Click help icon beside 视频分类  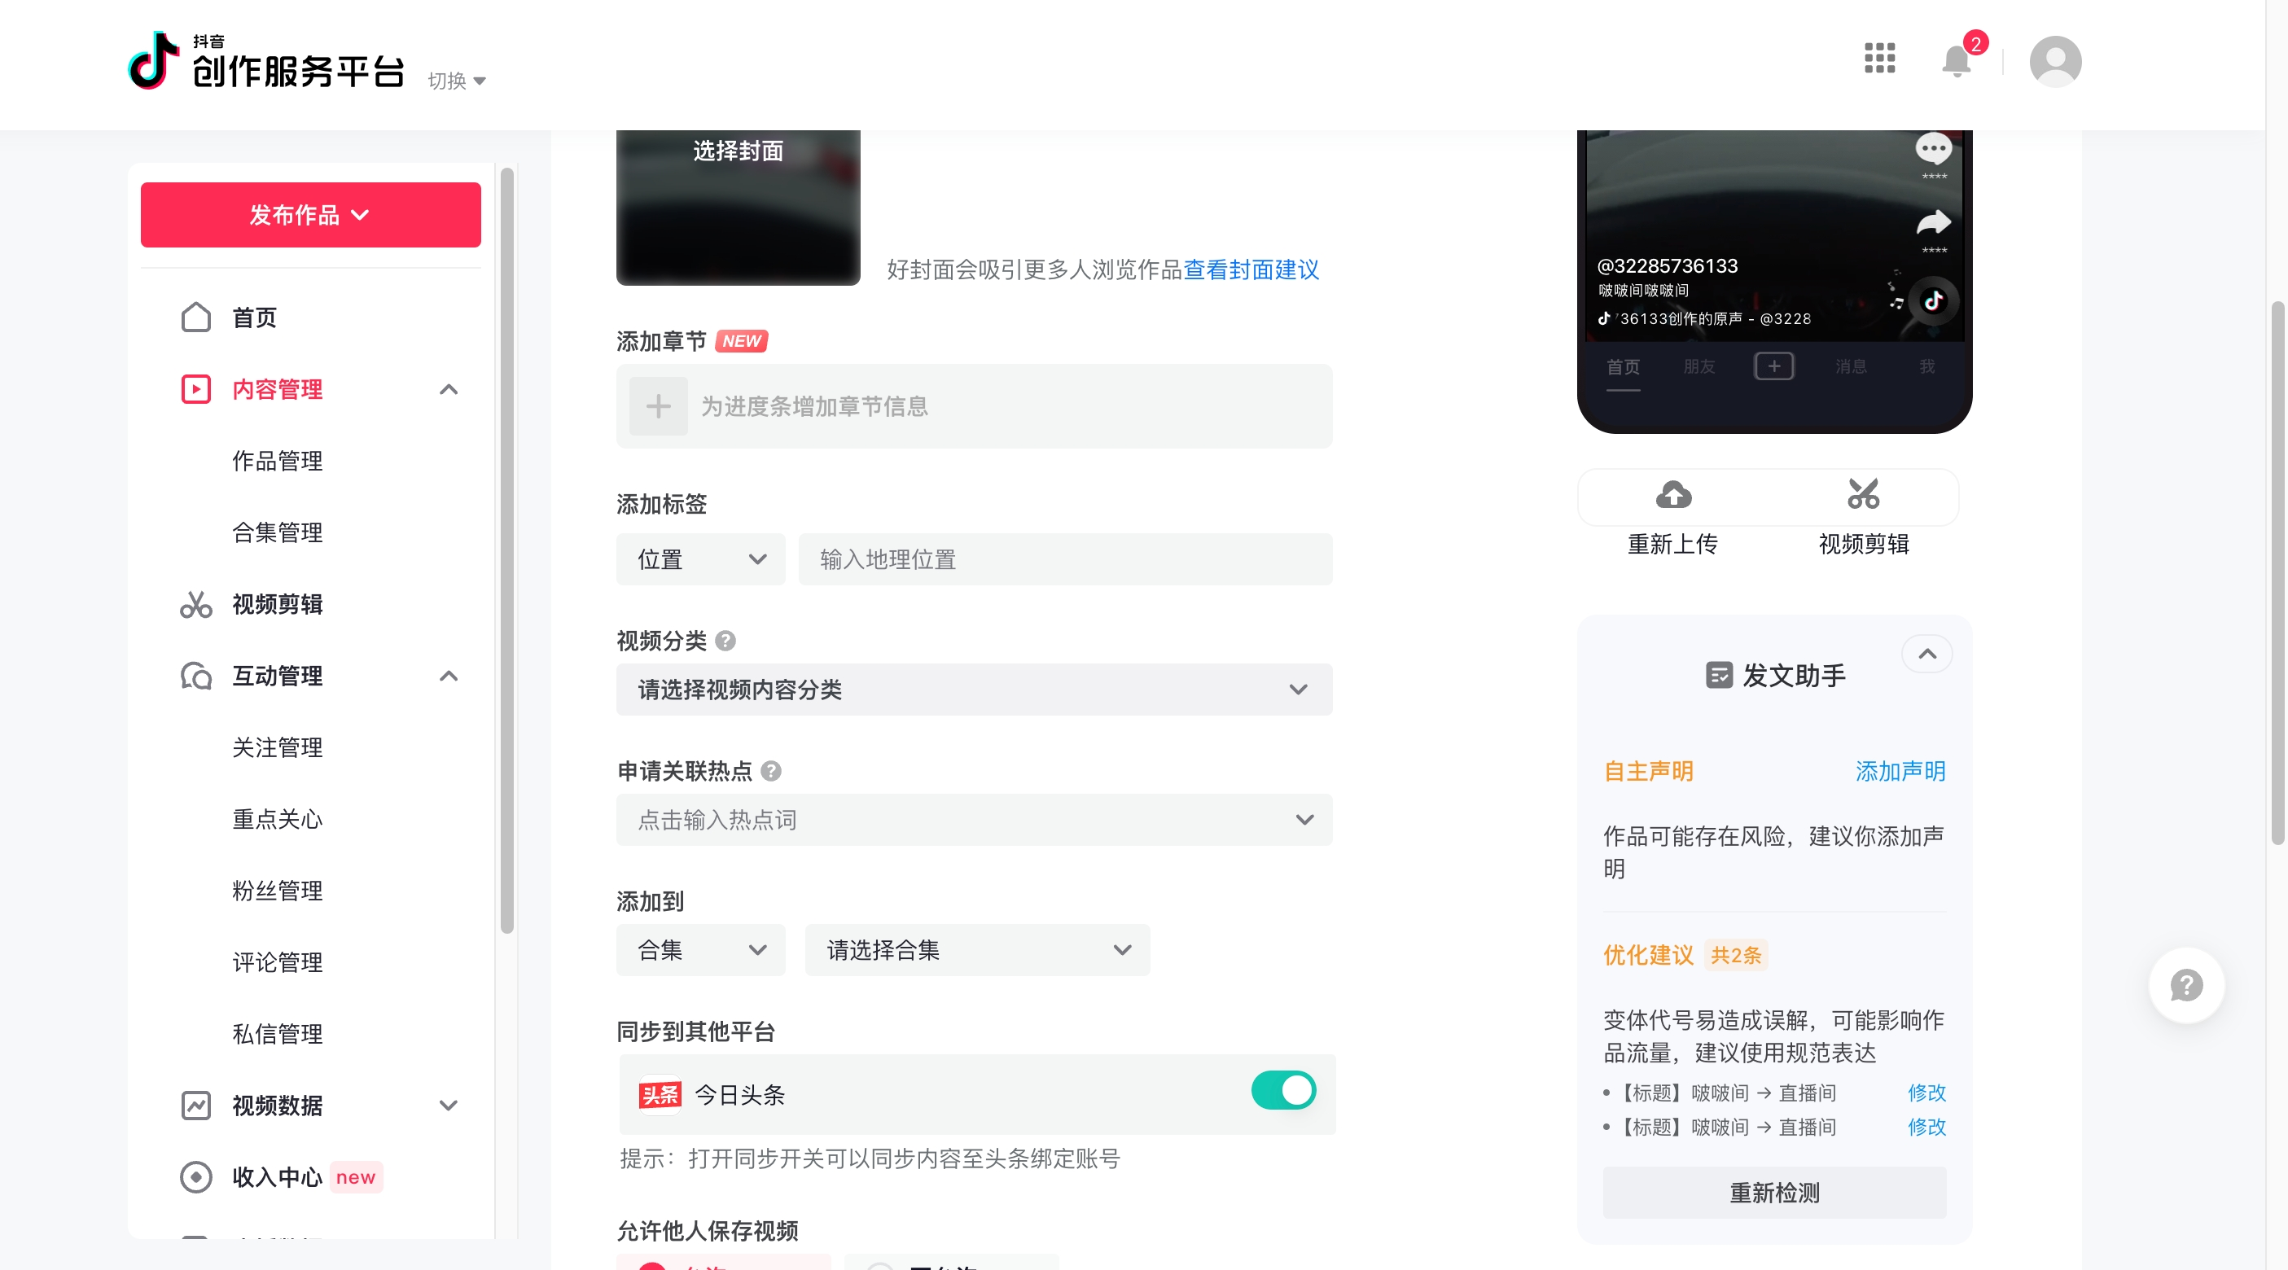tap(725, 641)
